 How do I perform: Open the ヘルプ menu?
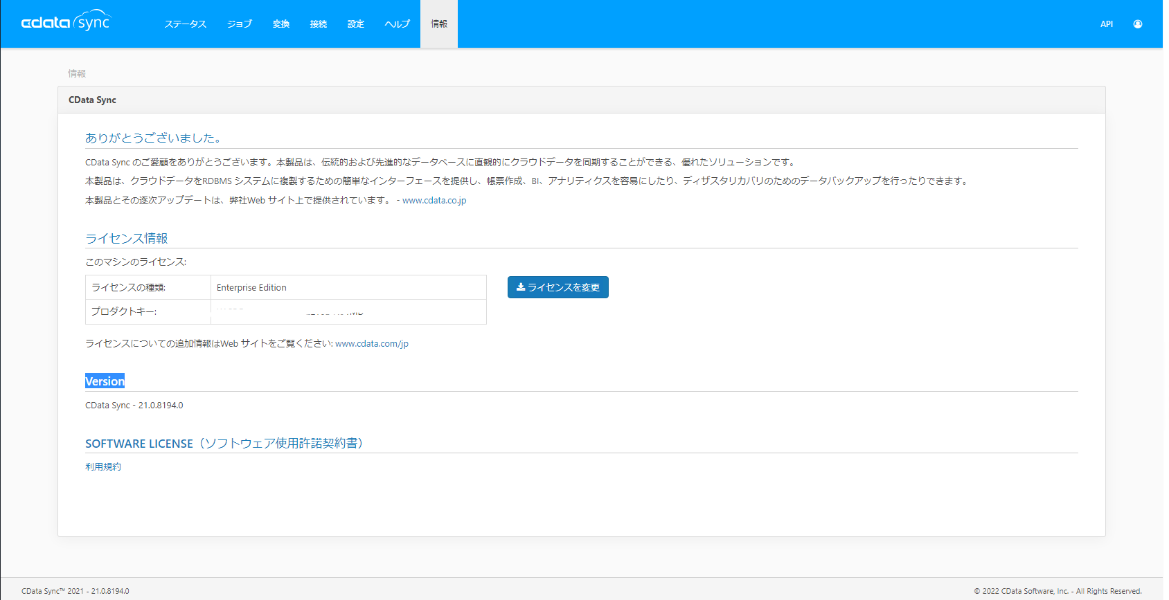point(398,24)
